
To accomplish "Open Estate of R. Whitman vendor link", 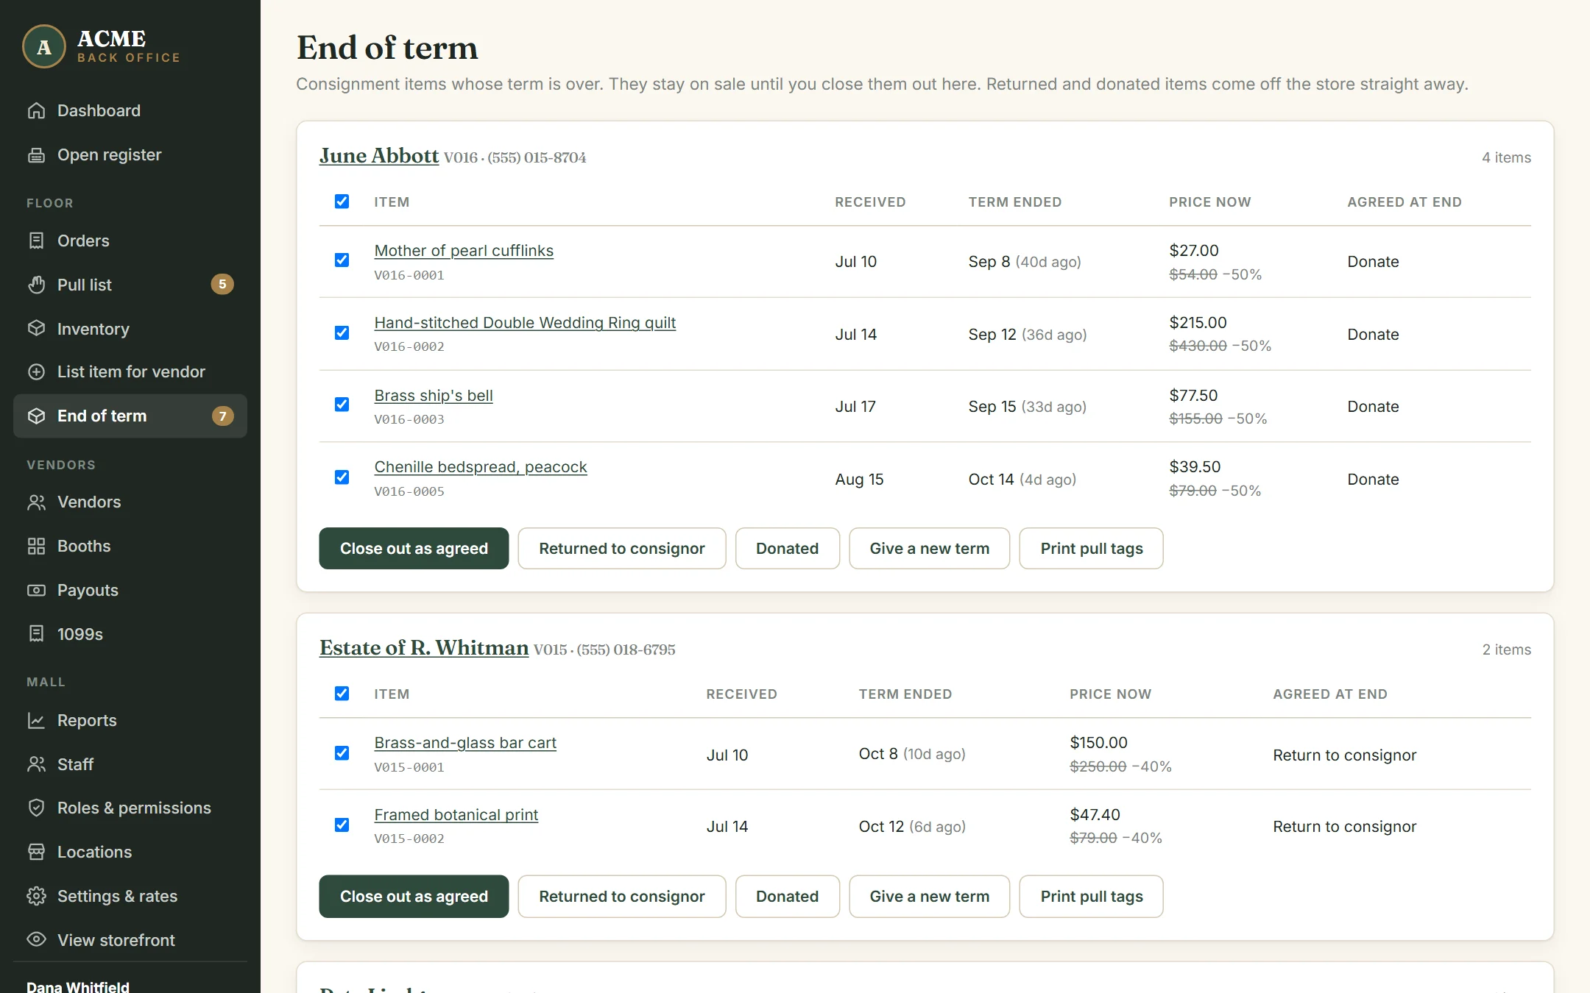I will pos(424,647).
